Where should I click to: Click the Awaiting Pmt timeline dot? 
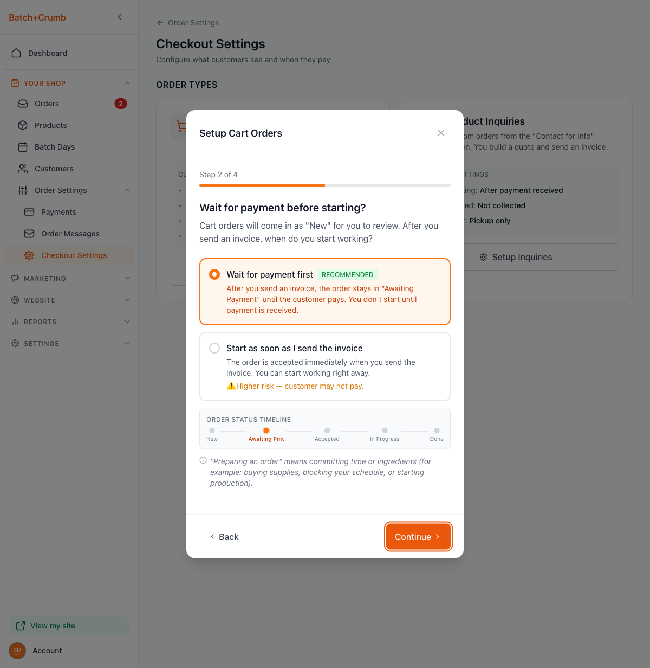[266, 431]
